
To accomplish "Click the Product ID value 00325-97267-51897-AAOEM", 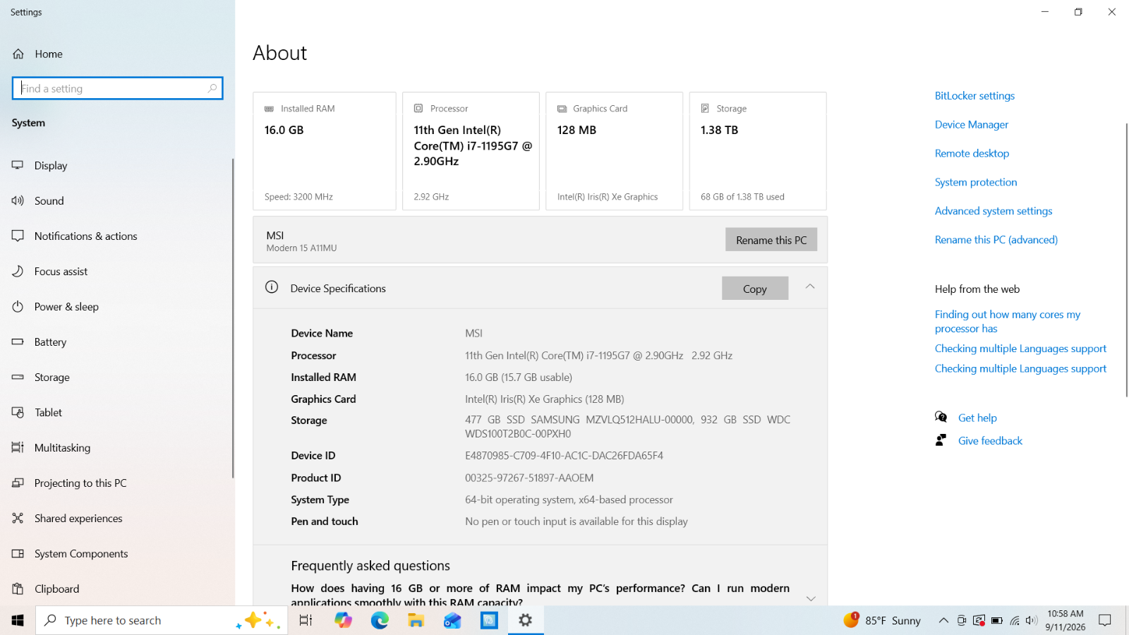I will 529,478.
